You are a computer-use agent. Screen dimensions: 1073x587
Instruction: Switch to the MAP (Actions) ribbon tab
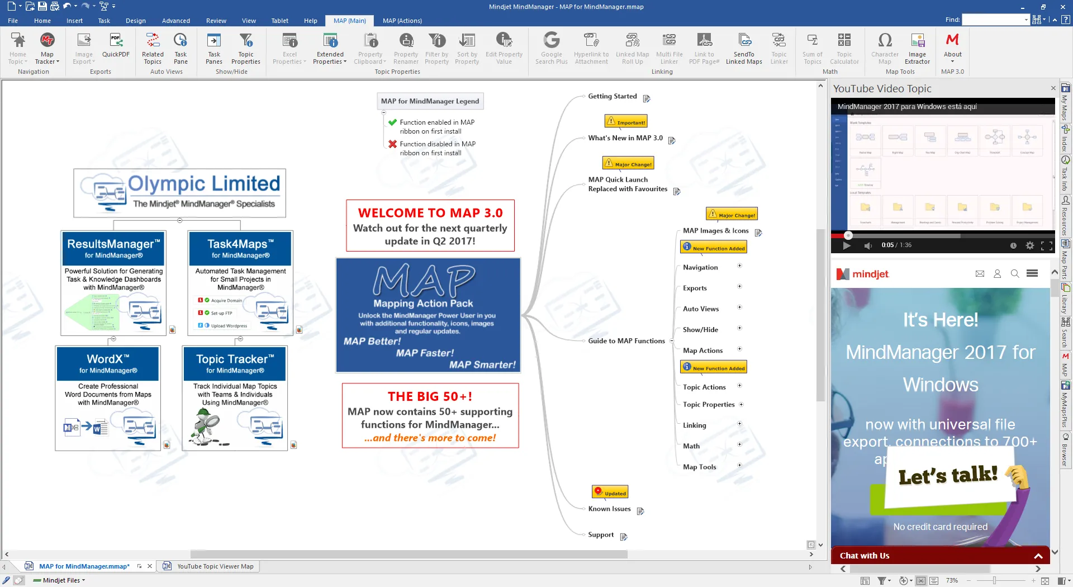click(402, 21)
